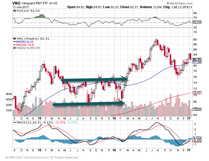
Task: Click the Low 82.23 value
Action: coord(111,7)
